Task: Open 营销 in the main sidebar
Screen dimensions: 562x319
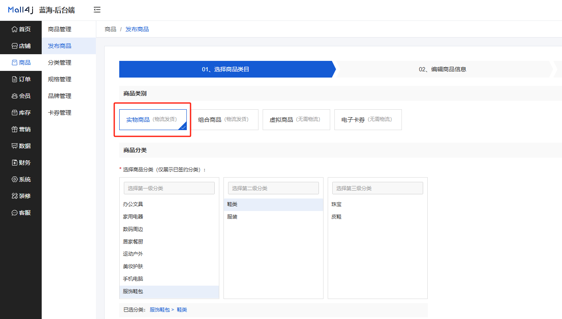Action: point(21,129)
